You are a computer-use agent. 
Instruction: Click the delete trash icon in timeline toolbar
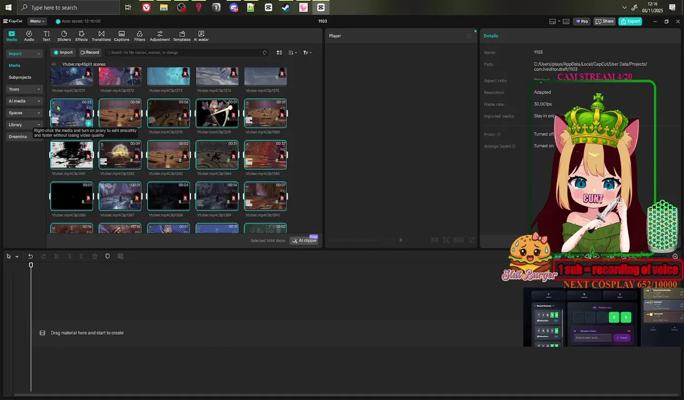95,256
